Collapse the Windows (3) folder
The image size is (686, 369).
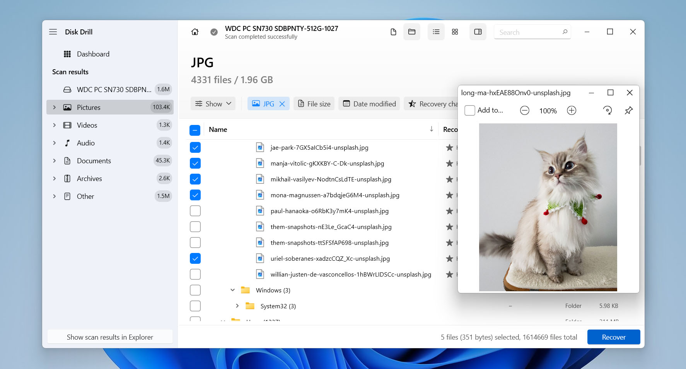[233, 290]
